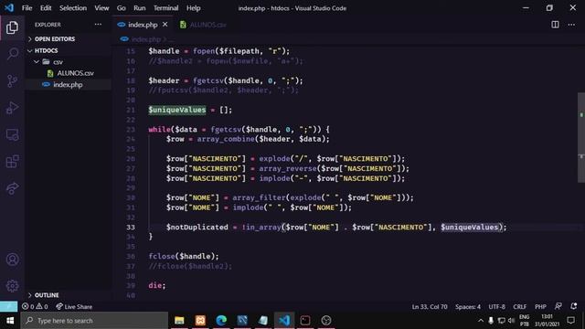Switch to the index.php tab
The width and height of the screenshot is (585, 329).
pyautogui.click(x=143, y=25)
